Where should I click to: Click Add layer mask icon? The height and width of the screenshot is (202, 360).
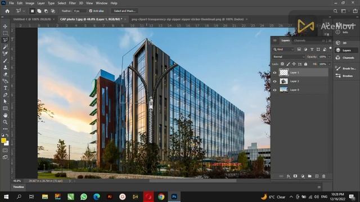(x=295, y=176)
